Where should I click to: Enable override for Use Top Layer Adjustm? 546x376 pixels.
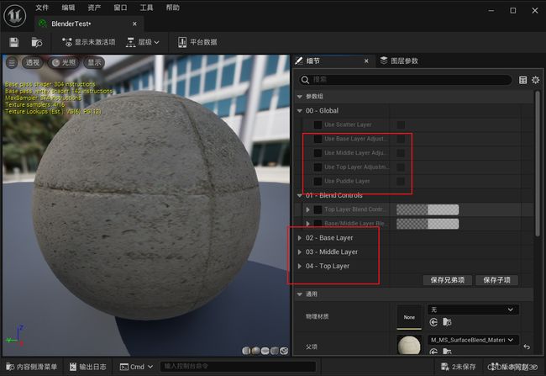click(318, 167)
